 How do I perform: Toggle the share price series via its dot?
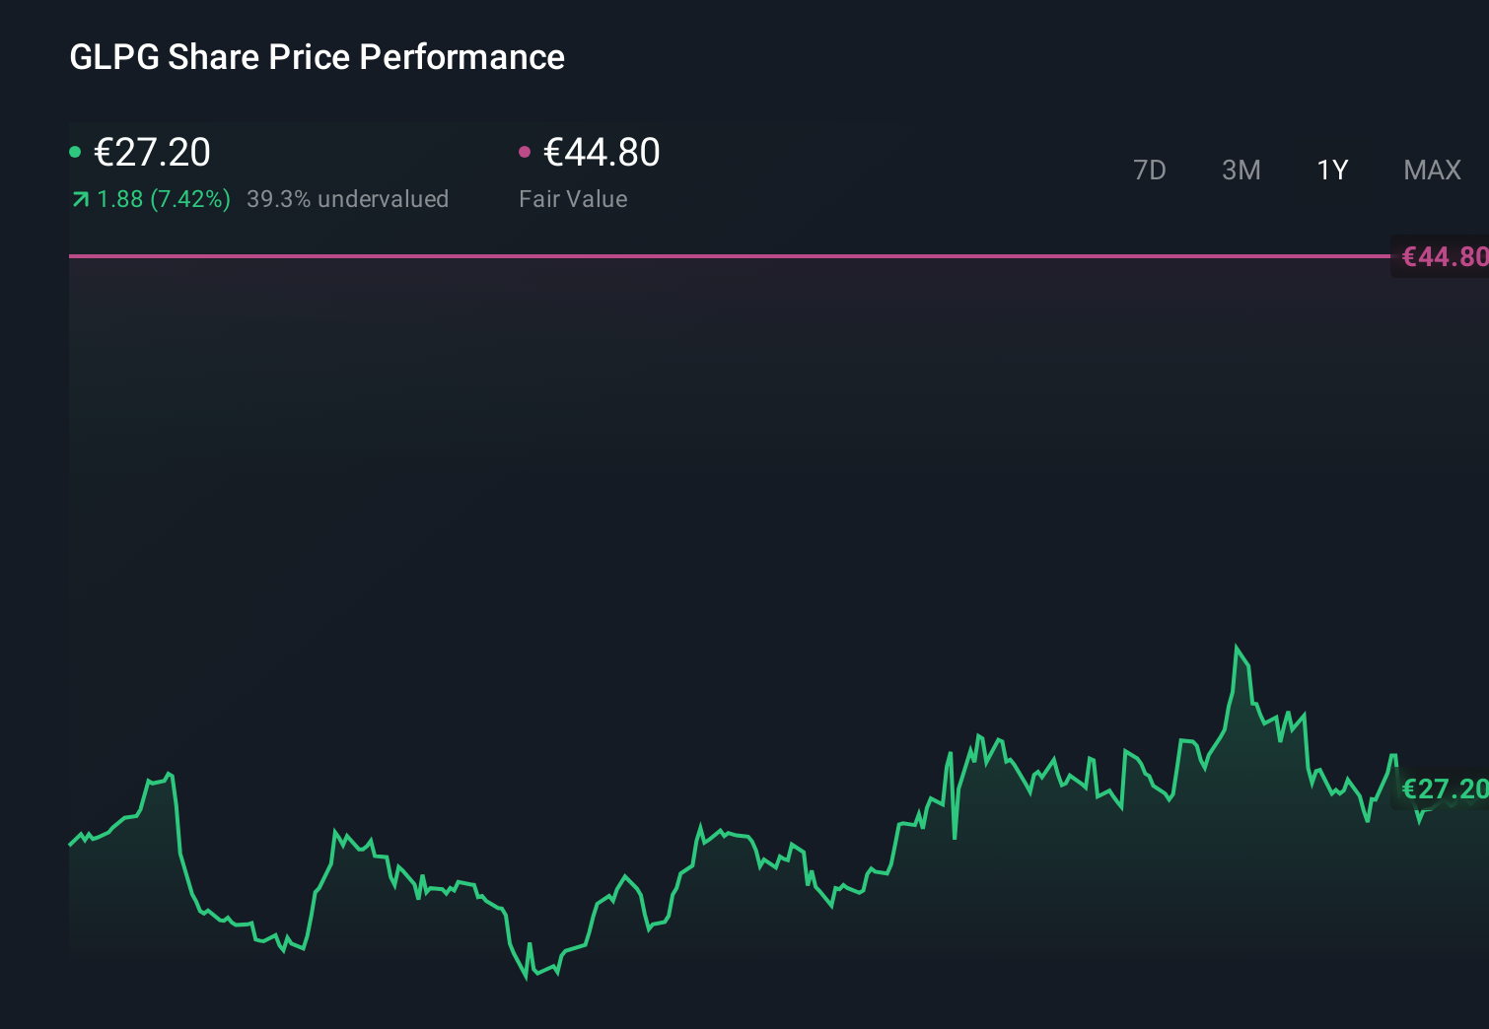(75, 151)
